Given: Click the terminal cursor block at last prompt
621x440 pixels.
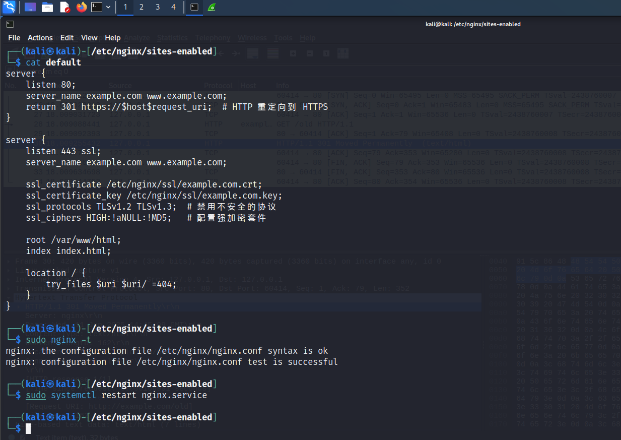Looking at the screenshot, I should coord(29,428).
